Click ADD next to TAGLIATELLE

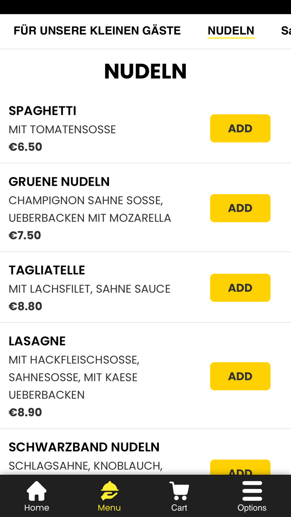click(240, 287)
